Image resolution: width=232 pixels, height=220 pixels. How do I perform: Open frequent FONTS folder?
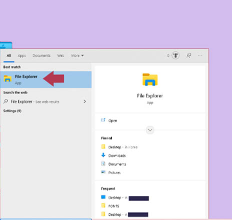point(114,206)
